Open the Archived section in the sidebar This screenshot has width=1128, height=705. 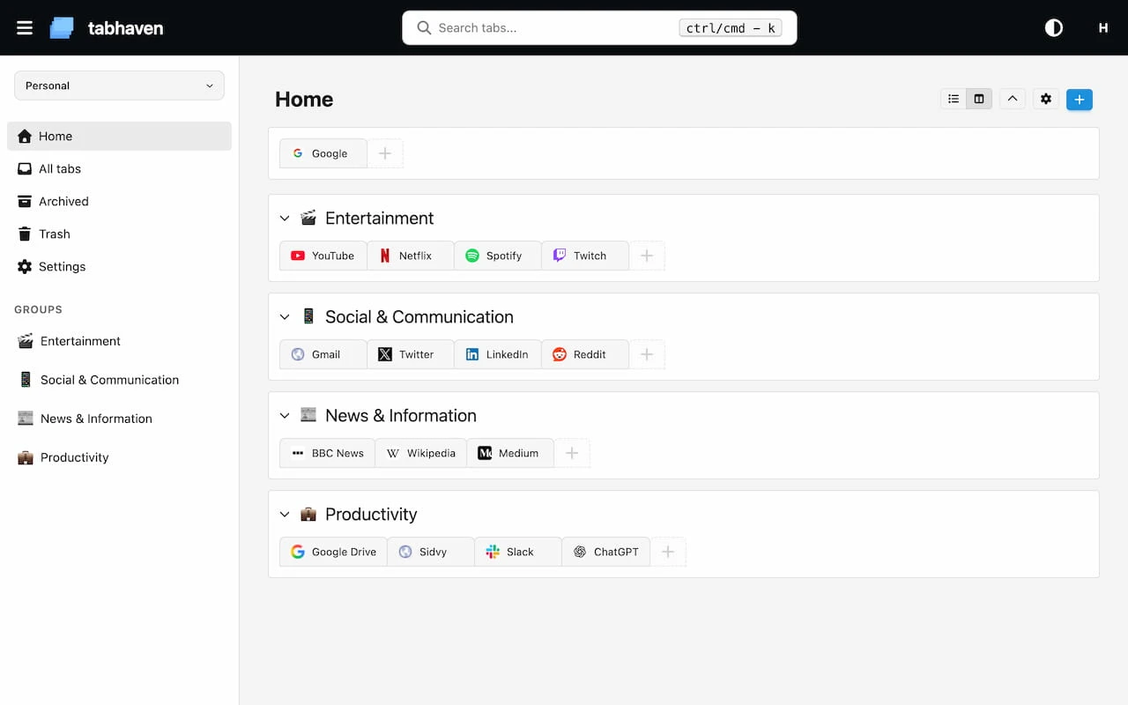(x=62, y=201)
